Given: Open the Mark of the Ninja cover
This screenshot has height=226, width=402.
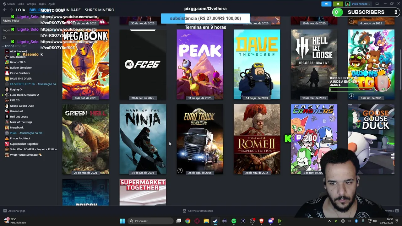Looking at the screenshot, I should [x=143, y=139].
